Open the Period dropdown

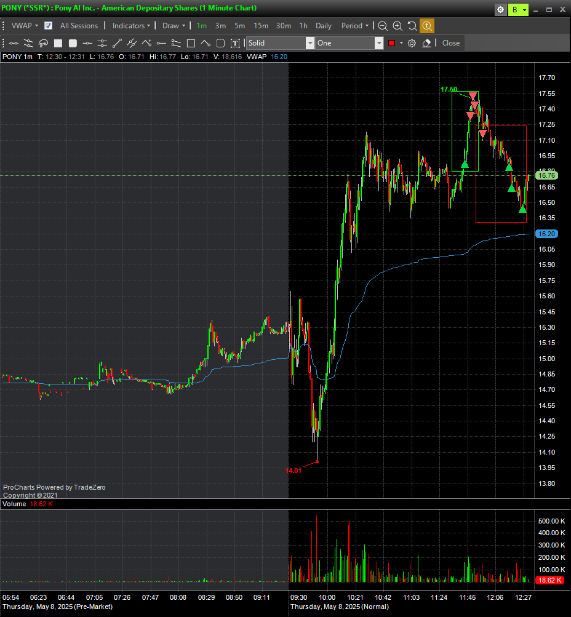click(355, 26)
